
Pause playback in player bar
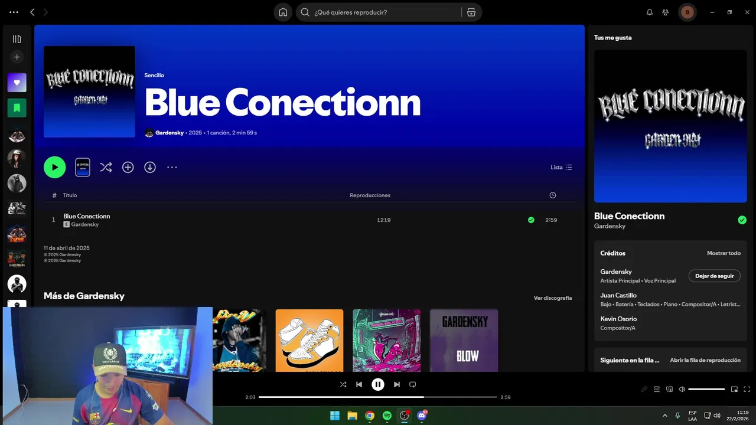(378, 384)
